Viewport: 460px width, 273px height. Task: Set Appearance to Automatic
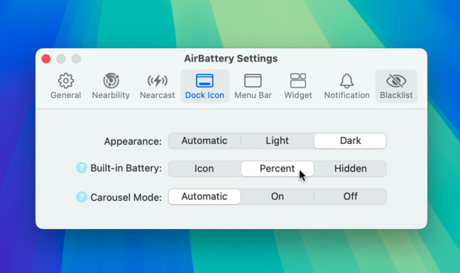[204, 141]
